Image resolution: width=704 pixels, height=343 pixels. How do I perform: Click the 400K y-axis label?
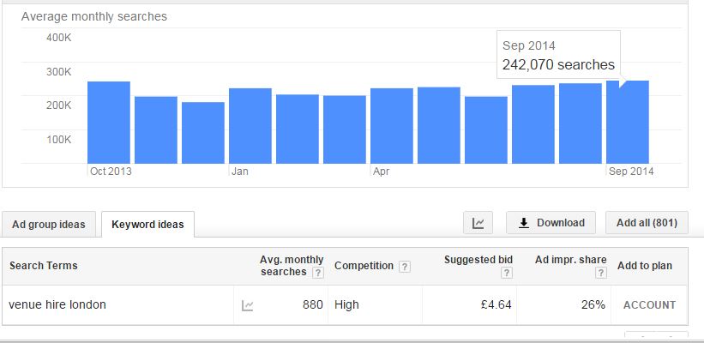pos(59,37)
